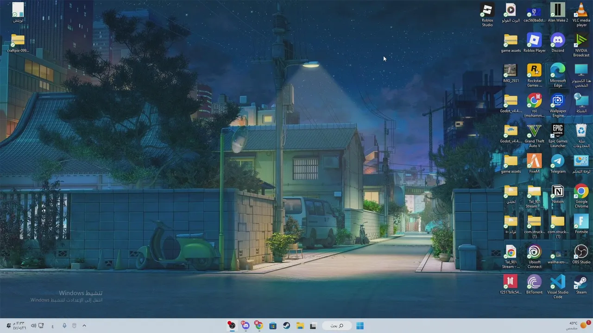Open the cac560ba8d... image file
This screenshot has width=593, height=333.
534,13
